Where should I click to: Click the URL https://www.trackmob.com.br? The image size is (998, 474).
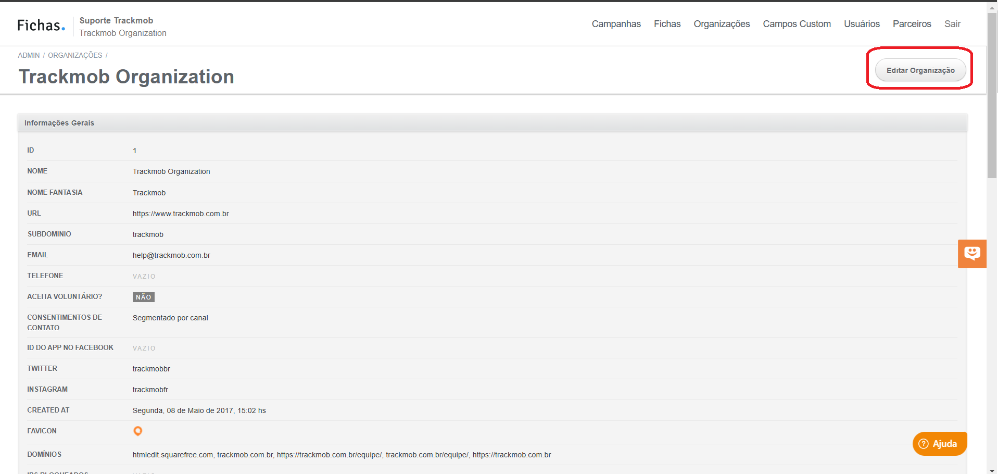pyautogui.click(x=181, y=214)
